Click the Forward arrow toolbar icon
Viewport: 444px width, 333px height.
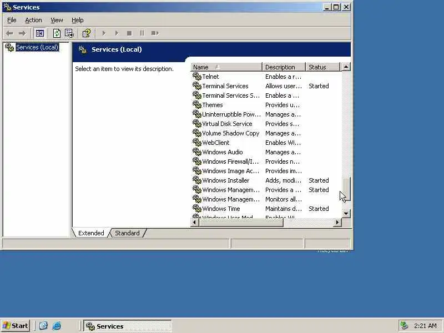22,33
